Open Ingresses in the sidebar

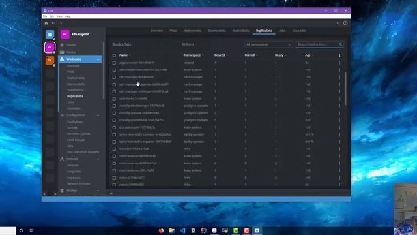click(74, 178)
